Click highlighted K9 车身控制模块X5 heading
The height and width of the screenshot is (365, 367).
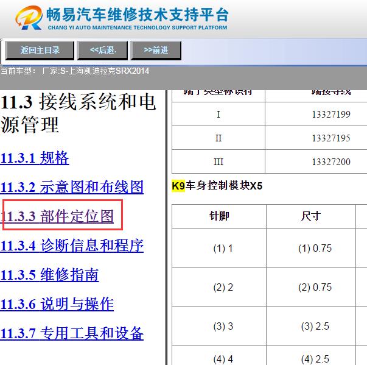click(217, 186)
